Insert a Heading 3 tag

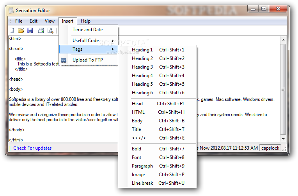(157, 67)
